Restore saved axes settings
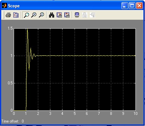Image resolution: width=145 pixels, height=126 pixels. pos(67,15)
